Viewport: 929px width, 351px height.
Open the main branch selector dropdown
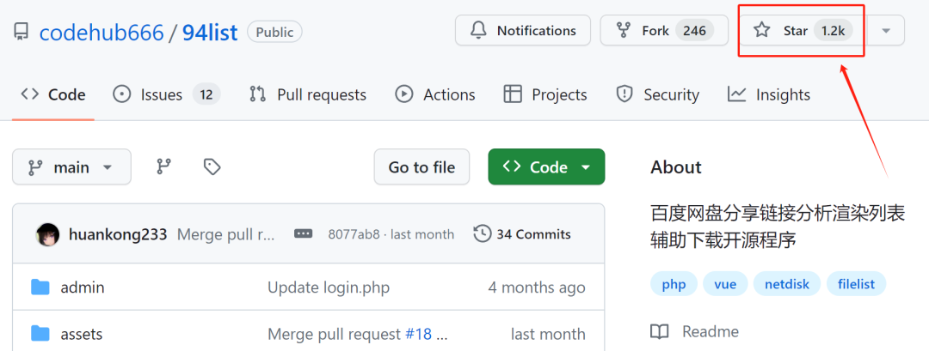coord(71,167)
